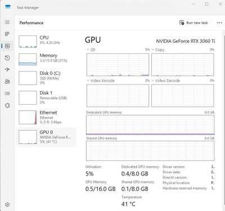Open the three-dot more options menu

tap(219, 23)
